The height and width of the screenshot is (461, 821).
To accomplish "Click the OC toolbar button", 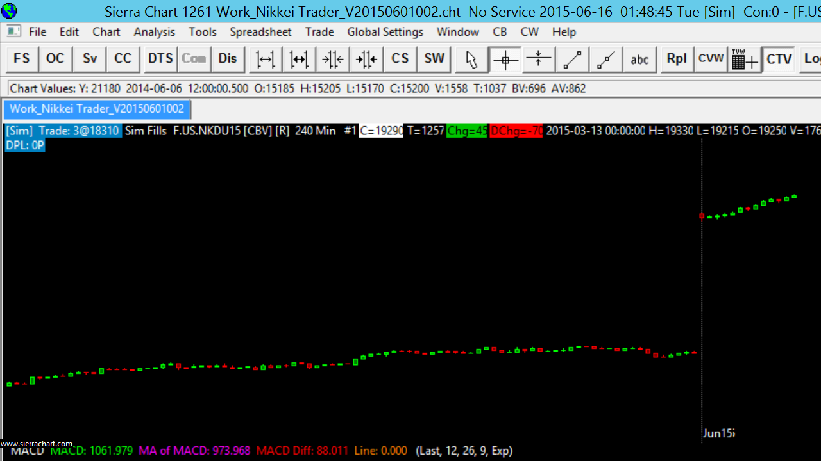I will coord(55,59).
